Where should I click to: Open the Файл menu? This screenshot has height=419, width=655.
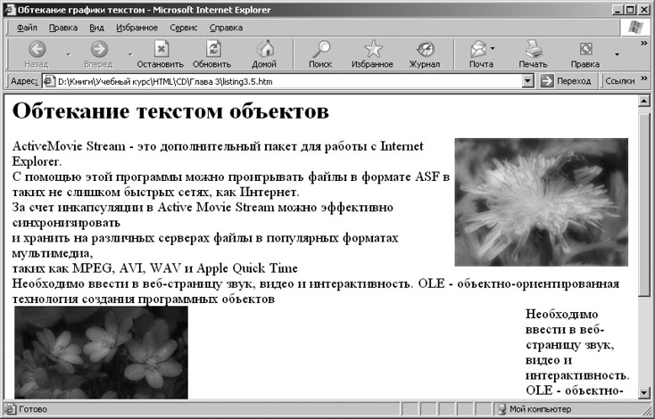[x=27, y=28]
